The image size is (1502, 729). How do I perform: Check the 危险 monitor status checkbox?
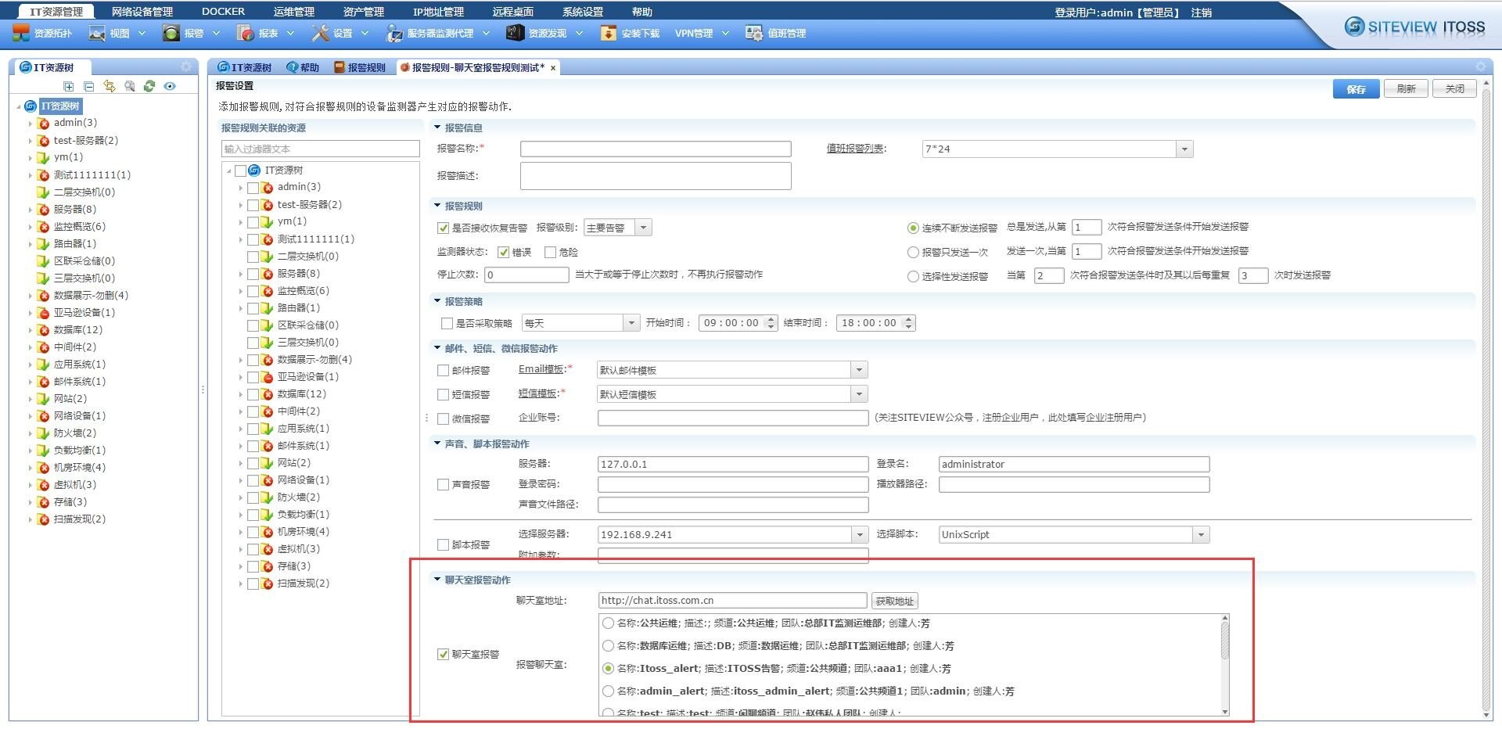pos(550,252)
